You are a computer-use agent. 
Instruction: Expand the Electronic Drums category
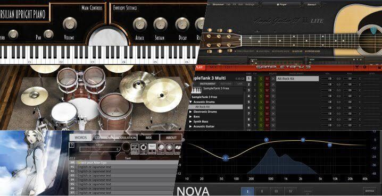(191, 112)
